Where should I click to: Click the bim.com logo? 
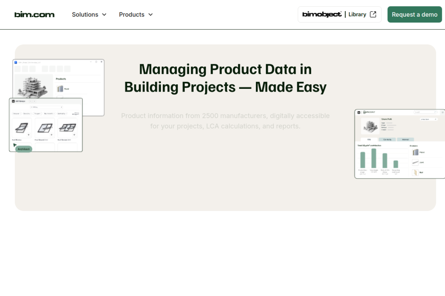[x=34, y=15]
